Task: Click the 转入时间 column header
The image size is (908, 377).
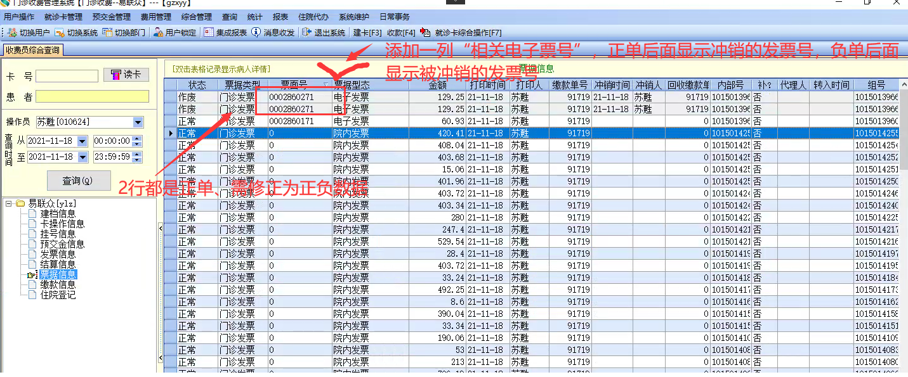Action: pyautogui.click(x=832, y=85)
